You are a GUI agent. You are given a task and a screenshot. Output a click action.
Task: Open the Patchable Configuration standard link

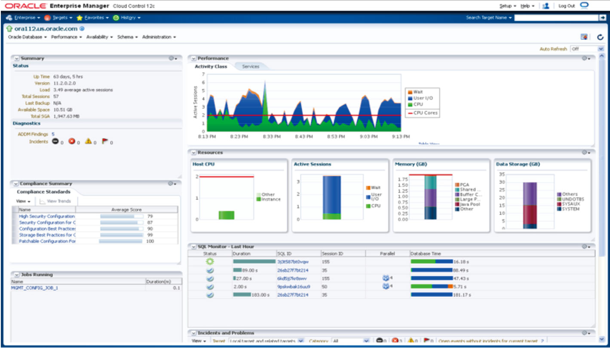47,241
